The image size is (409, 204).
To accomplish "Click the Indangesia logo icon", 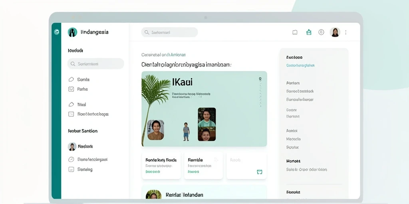I will pyautogui.click(x=72, y=32).
